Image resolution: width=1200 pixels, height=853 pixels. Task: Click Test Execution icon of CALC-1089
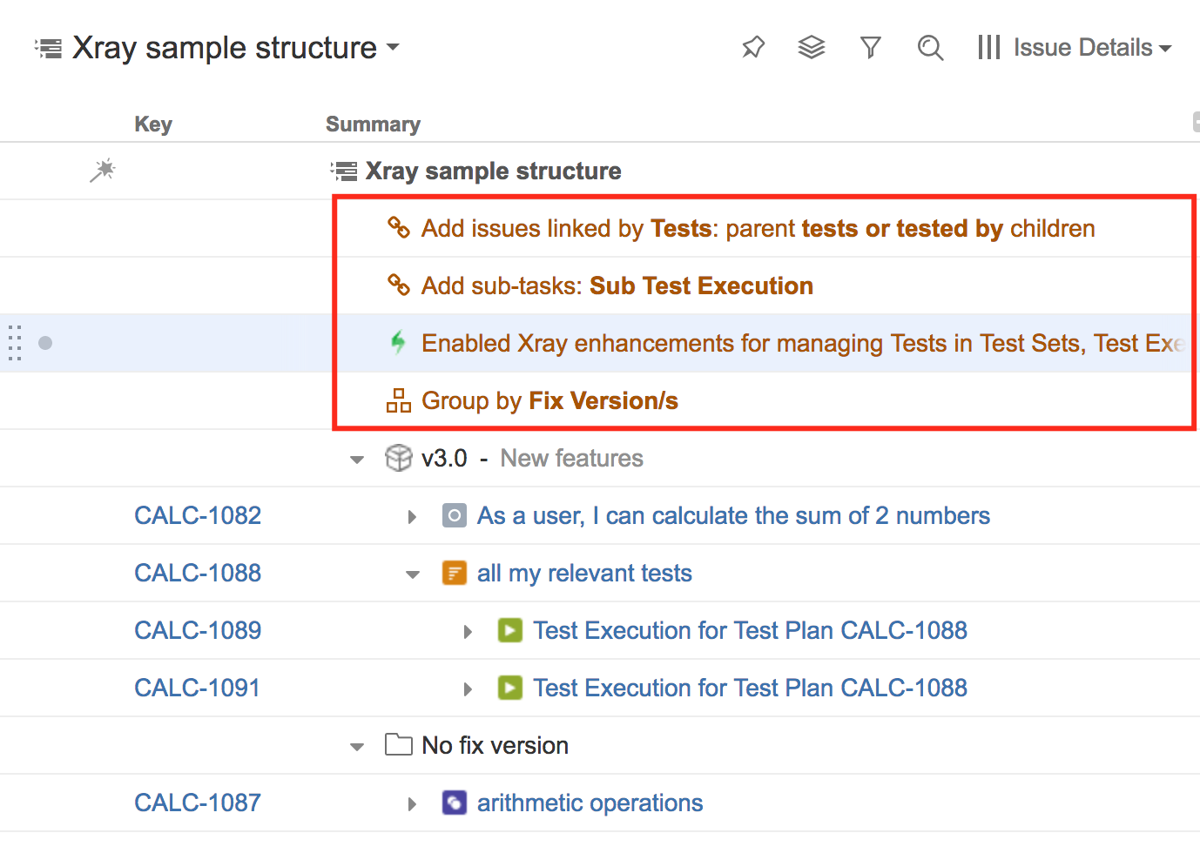[510, 630]
